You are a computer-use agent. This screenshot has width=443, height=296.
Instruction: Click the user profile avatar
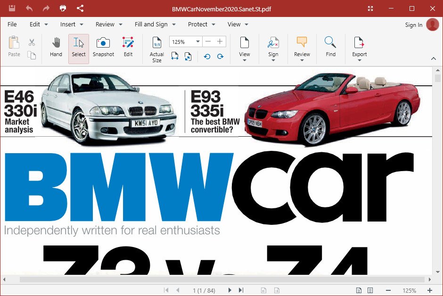pyautogui.click(x=433, y=25)
